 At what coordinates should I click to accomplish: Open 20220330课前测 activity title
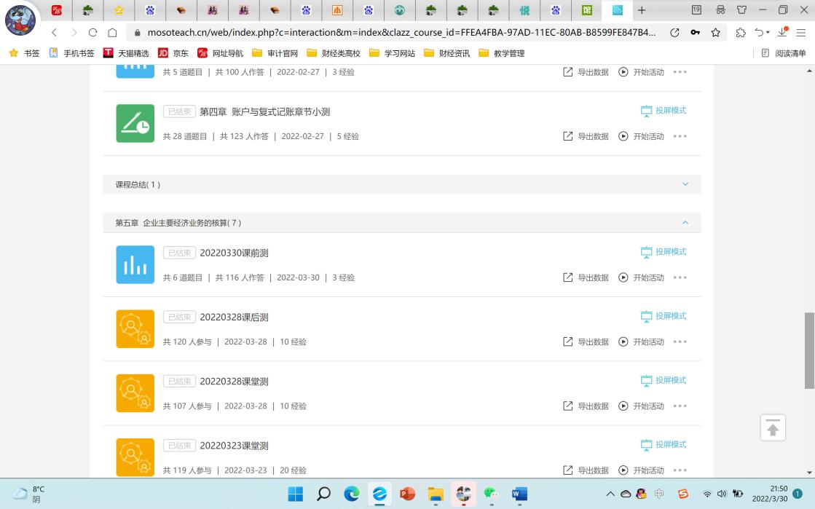pyautogui.click(x=234, y=253)
